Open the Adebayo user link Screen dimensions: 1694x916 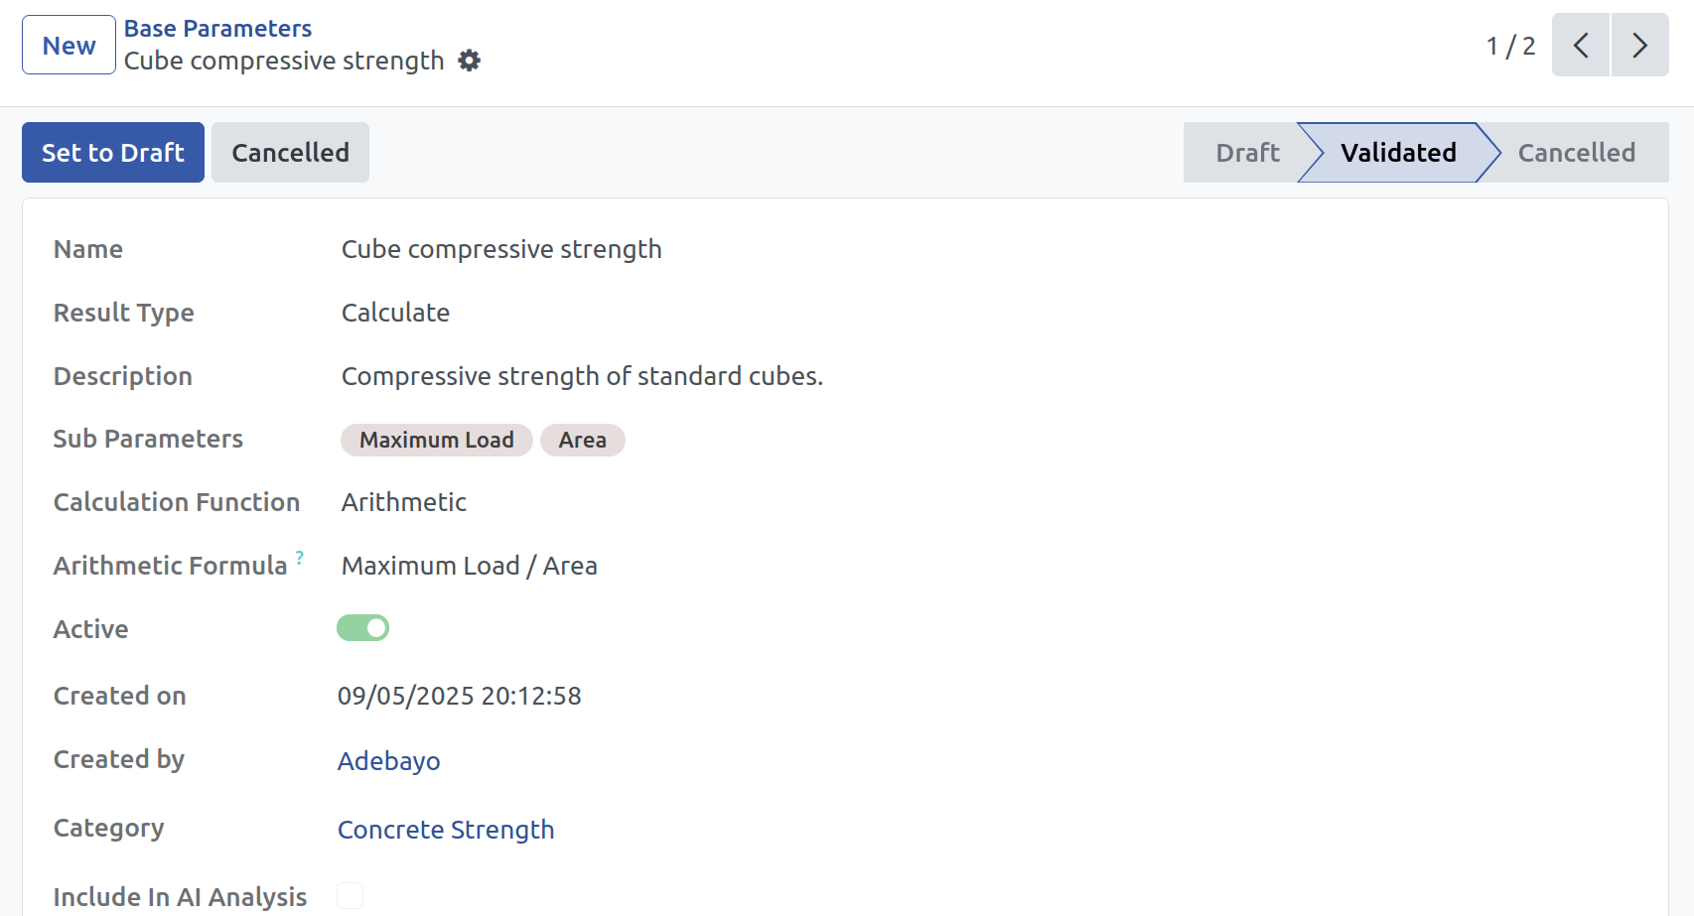coord(389,761)
